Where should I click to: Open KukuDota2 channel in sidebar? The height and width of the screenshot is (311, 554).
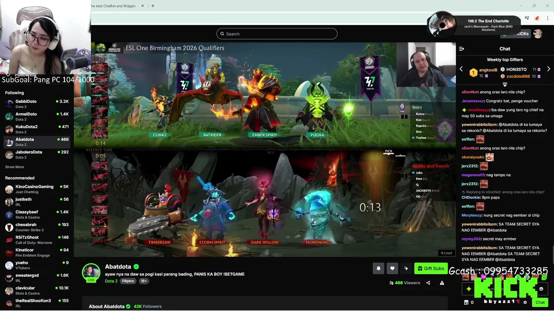[x=37, y=129]
